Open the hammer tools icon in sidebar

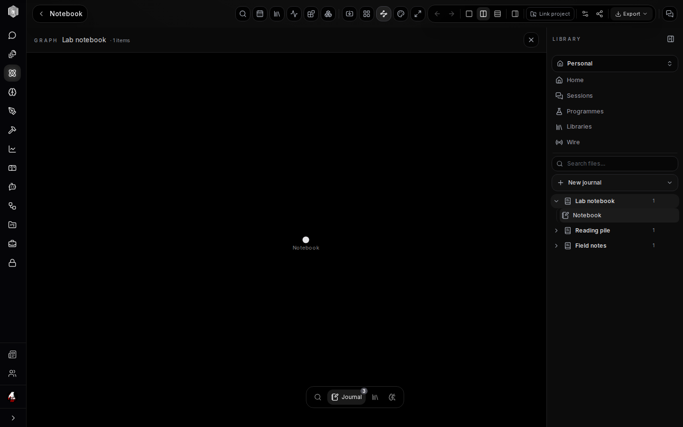pyautogui.click(x=12, y=130)
